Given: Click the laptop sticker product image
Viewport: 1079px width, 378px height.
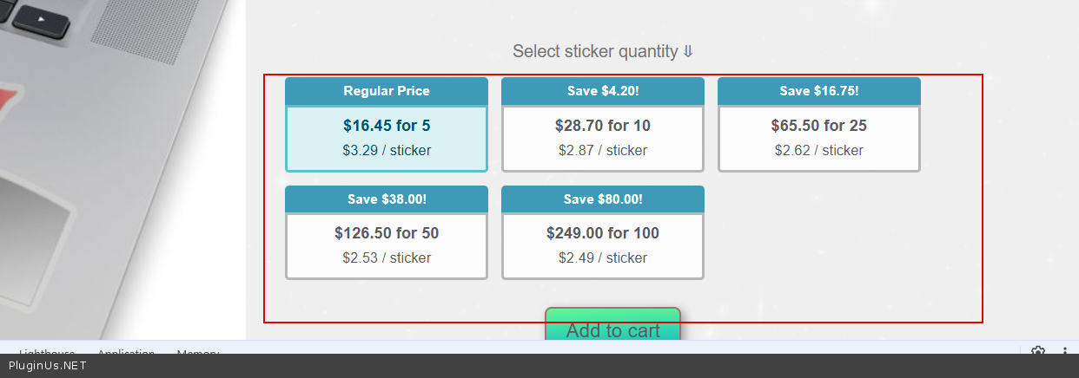Looking at the screenshot, I should [122, 173].
